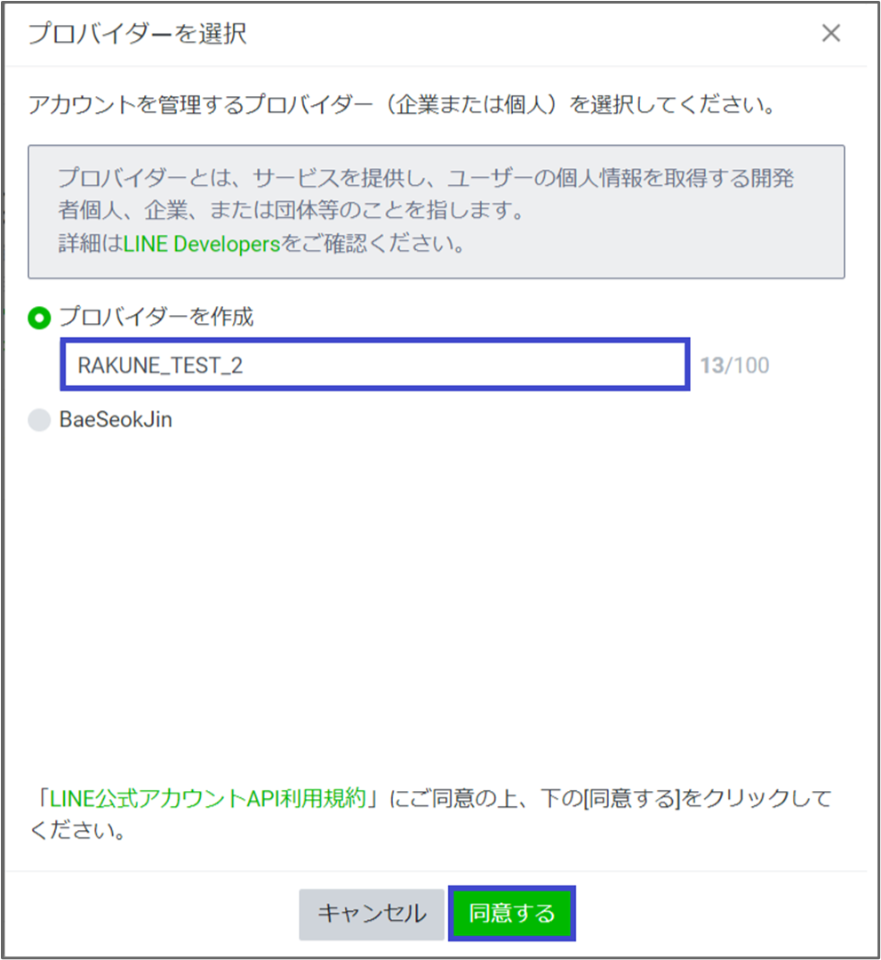Click on the RAKUNE_TEST_2 text in field

pos(160,366)
